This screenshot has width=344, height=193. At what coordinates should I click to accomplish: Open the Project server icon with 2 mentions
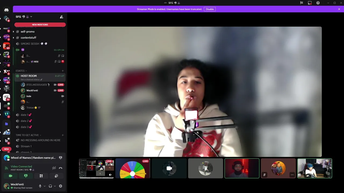[x=6, y=28]
